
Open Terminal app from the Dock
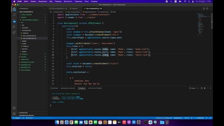[146, 122]
